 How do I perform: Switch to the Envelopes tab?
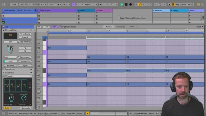[120, 27]
